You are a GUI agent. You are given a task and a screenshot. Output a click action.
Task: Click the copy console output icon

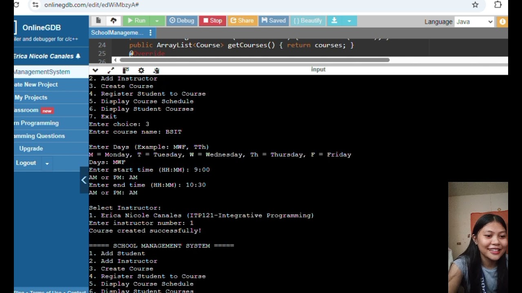[x=156, y=70]
